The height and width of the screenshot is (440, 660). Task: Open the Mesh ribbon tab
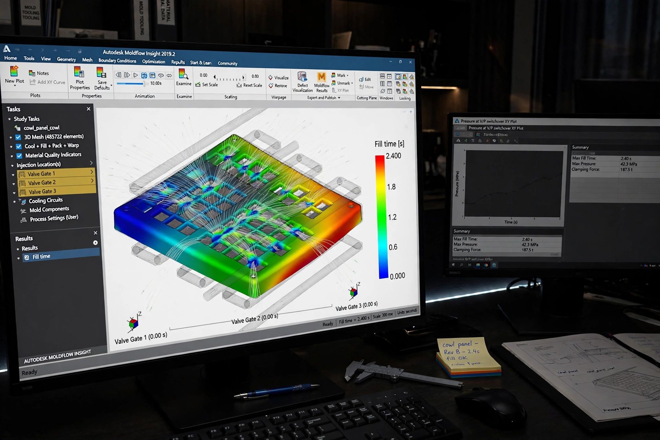coord(87,60)
